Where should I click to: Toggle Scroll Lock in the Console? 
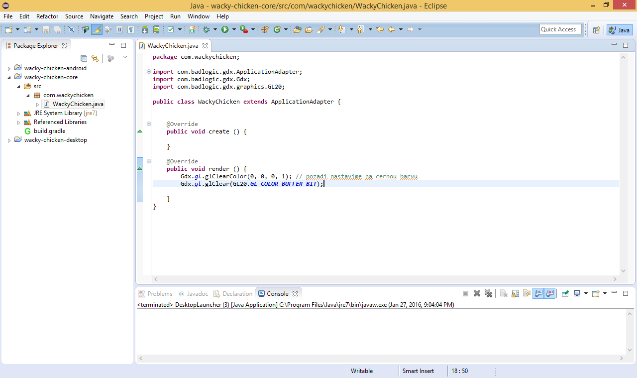(515, 294)
